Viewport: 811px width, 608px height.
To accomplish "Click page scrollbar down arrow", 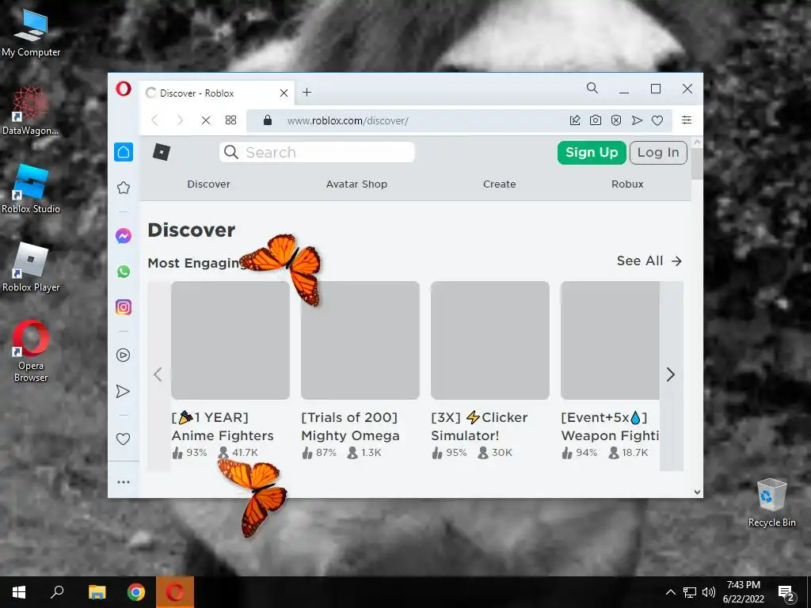I will [x=697, y=492].
